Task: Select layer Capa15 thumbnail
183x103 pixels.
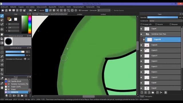Action: pyautogui.click(x=147, y=50)
